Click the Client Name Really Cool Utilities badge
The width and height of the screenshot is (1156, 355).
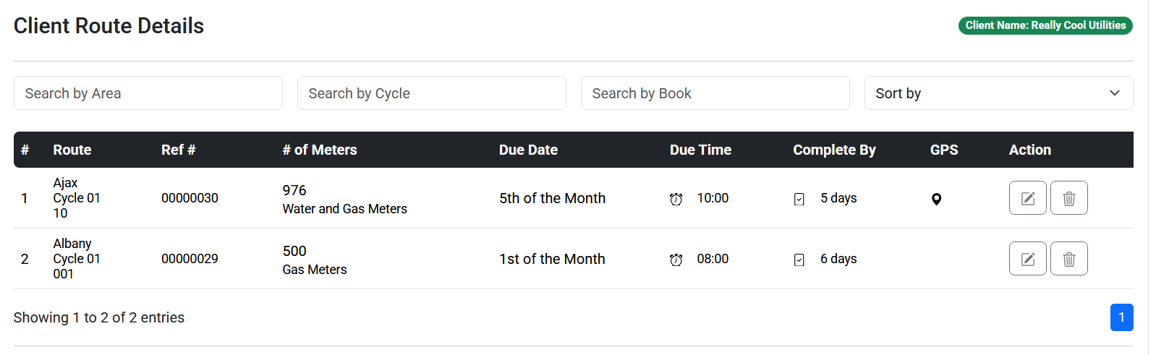pyautogui.click(x=1045, y=25)
